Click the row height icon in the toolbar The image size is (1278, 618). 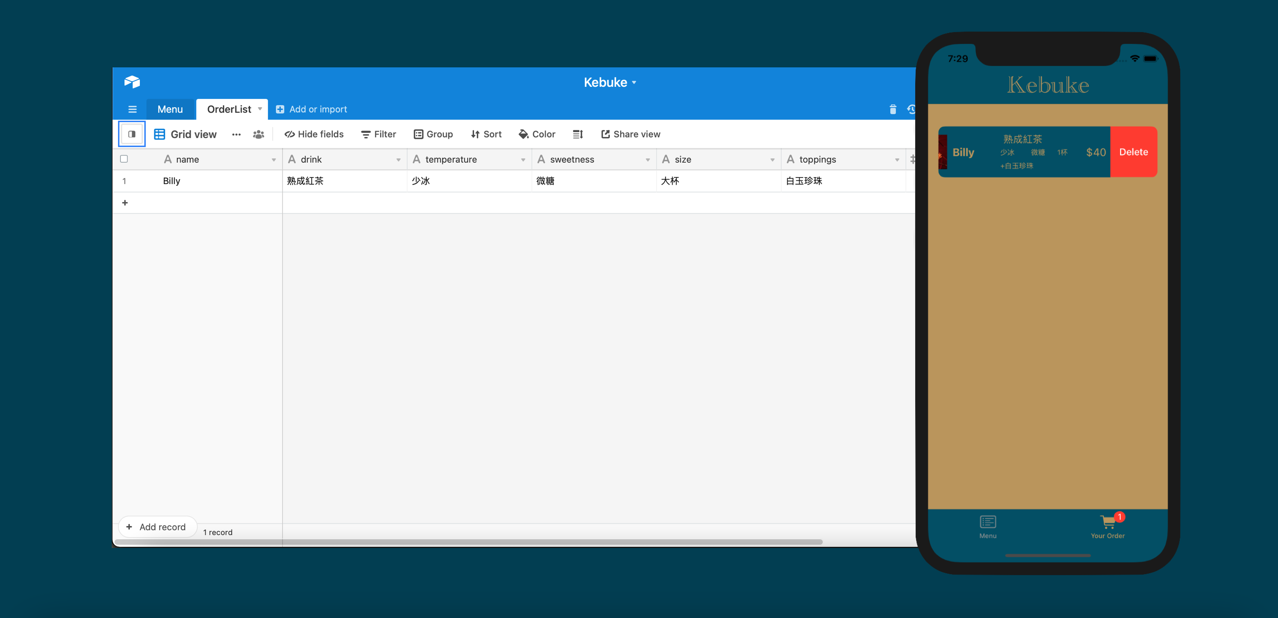578,134
